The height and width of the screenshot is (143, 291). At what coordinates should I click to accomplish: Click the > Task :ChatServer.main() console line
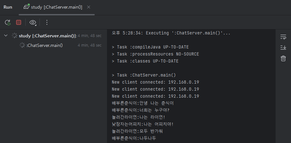(x=144, y=75)
